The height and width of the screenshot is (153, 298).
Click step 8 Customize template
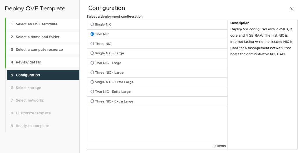point(33,113)
